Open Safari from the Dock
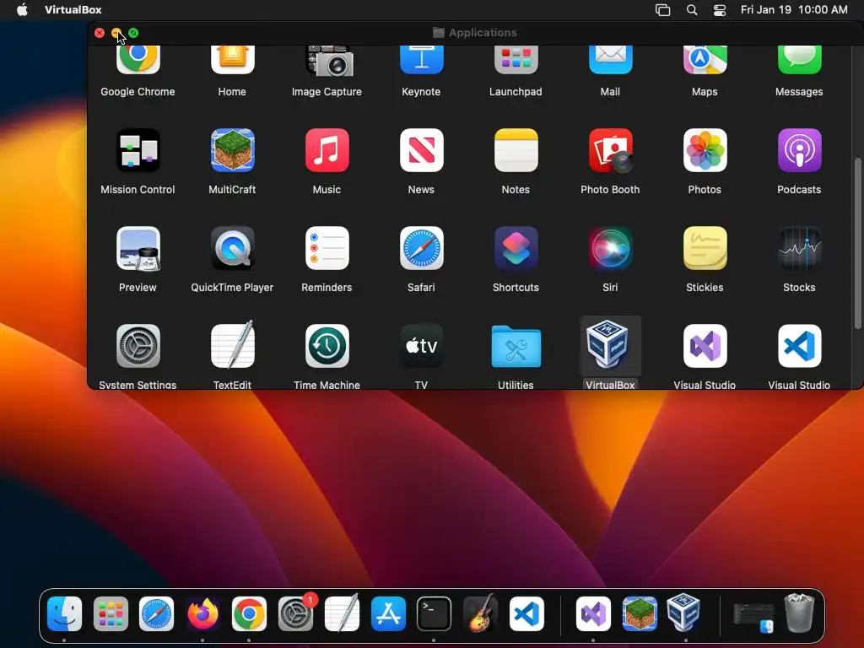 pyautogui.click(x=156, y=613)
